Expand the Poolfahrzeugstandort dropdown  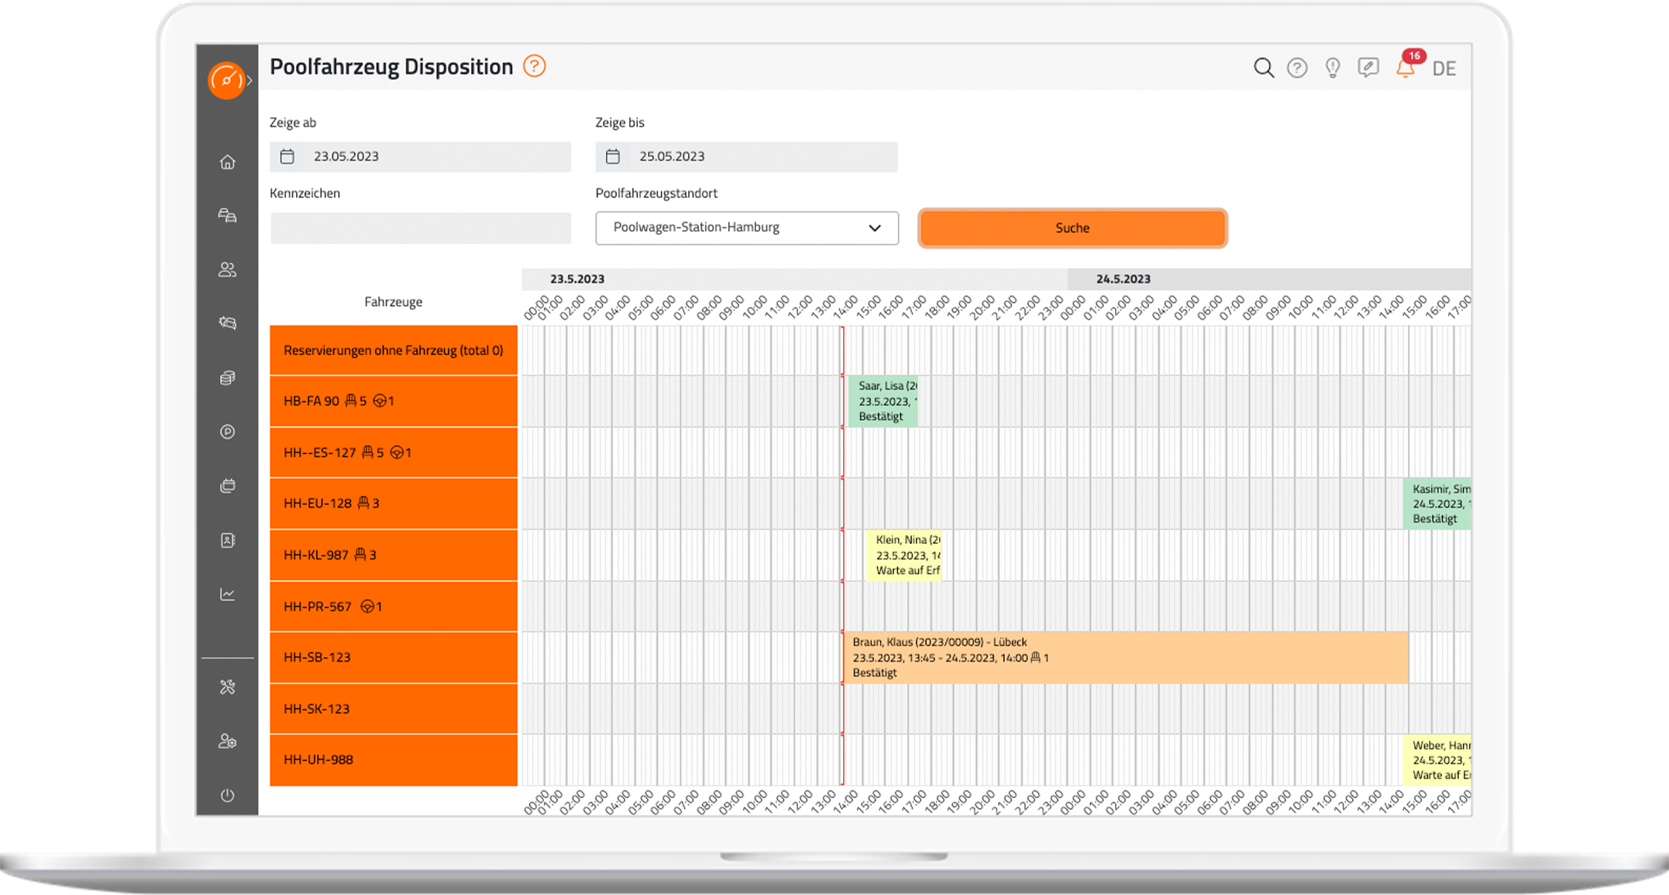click(x=747, y=228)
